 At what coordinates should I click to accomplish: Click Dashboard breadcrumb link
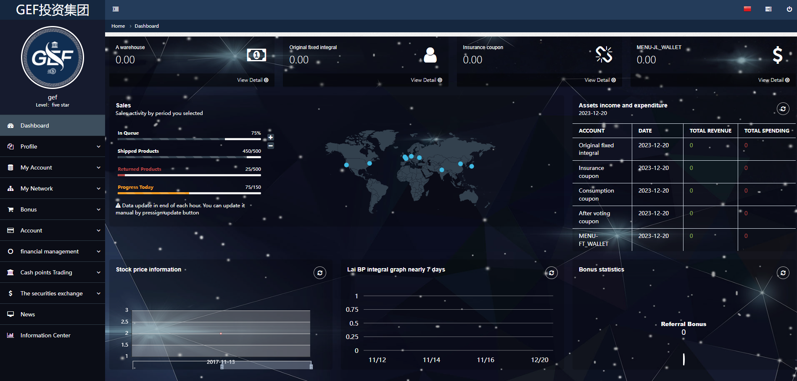point(147,26)
